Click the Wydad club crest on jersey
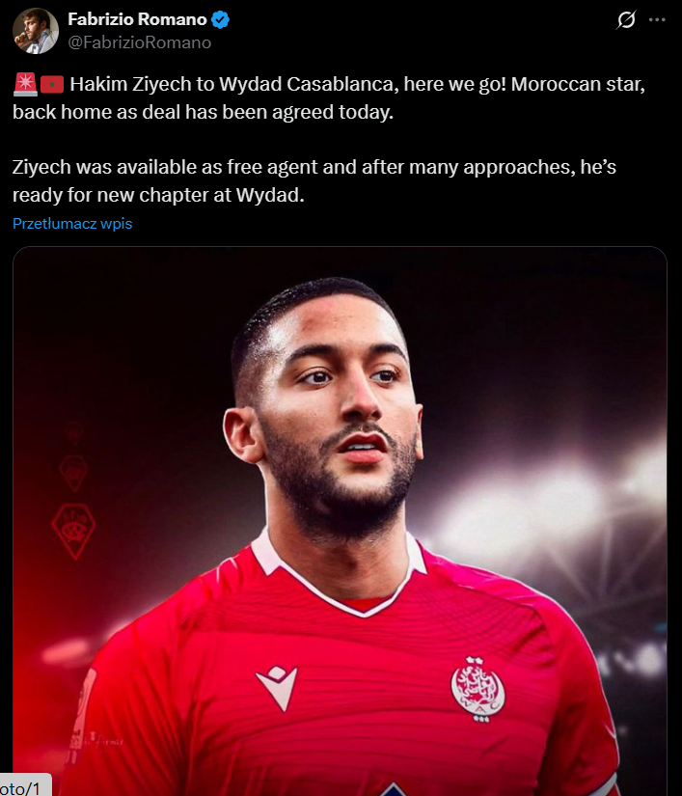Screen dimensions: 682x796 pyautogui.click(x=478, y=688)
